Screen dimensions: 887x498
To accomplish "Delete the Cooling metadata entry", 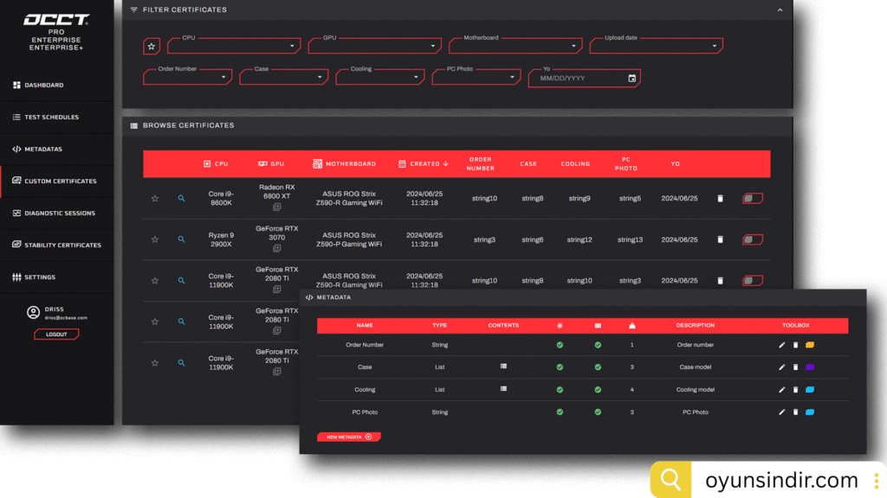I will (795, 390).
